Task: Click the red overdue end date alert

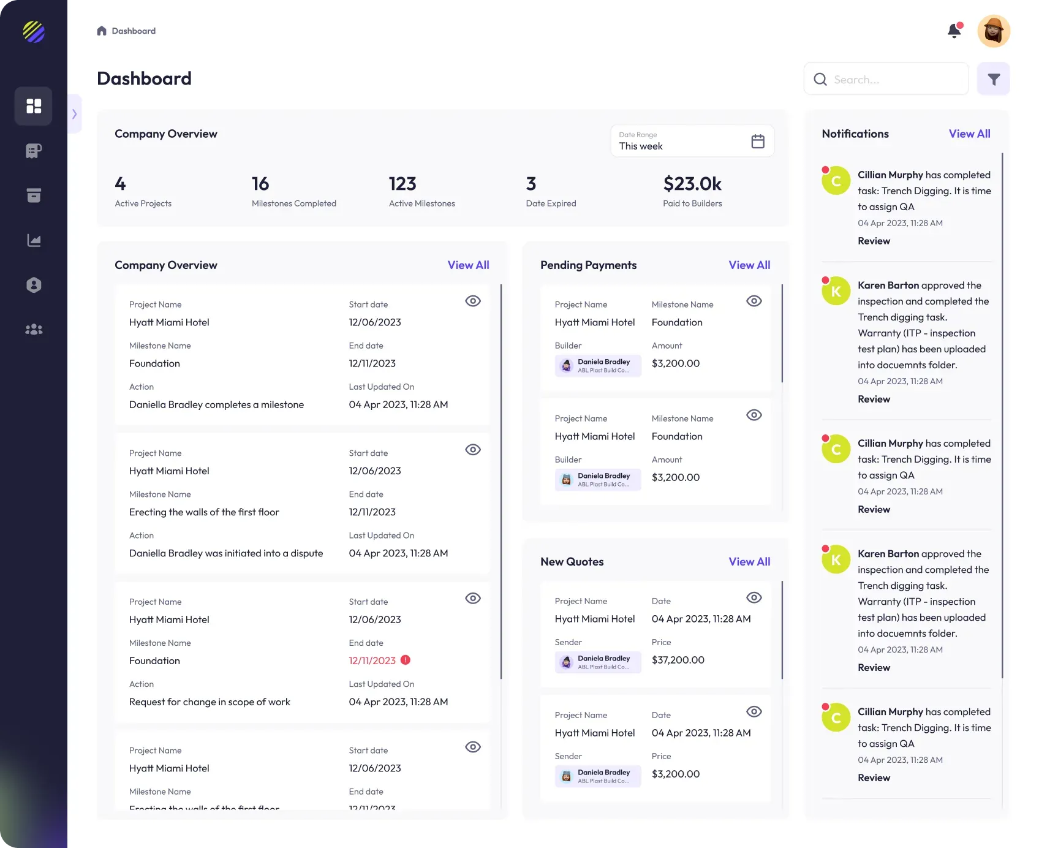Action: tap(406, 660)
